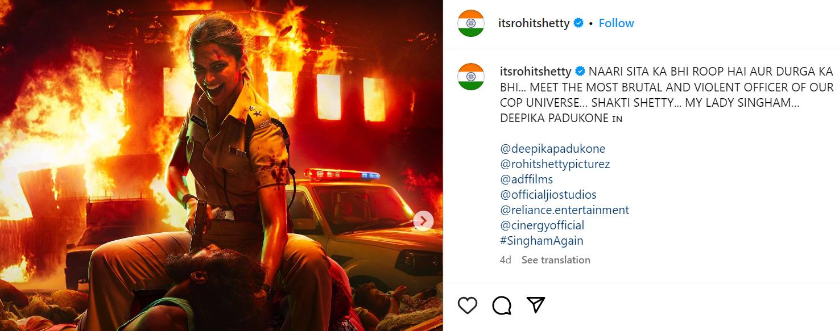Open the #SinghamAgain hashtag
The width and height of the screenshot is (839, 331).
coord(542,241)
